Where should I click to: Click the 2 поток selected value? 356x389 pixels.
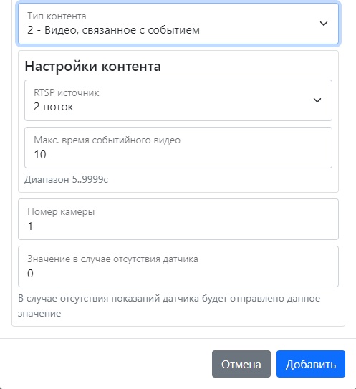(x=54, y=107)
